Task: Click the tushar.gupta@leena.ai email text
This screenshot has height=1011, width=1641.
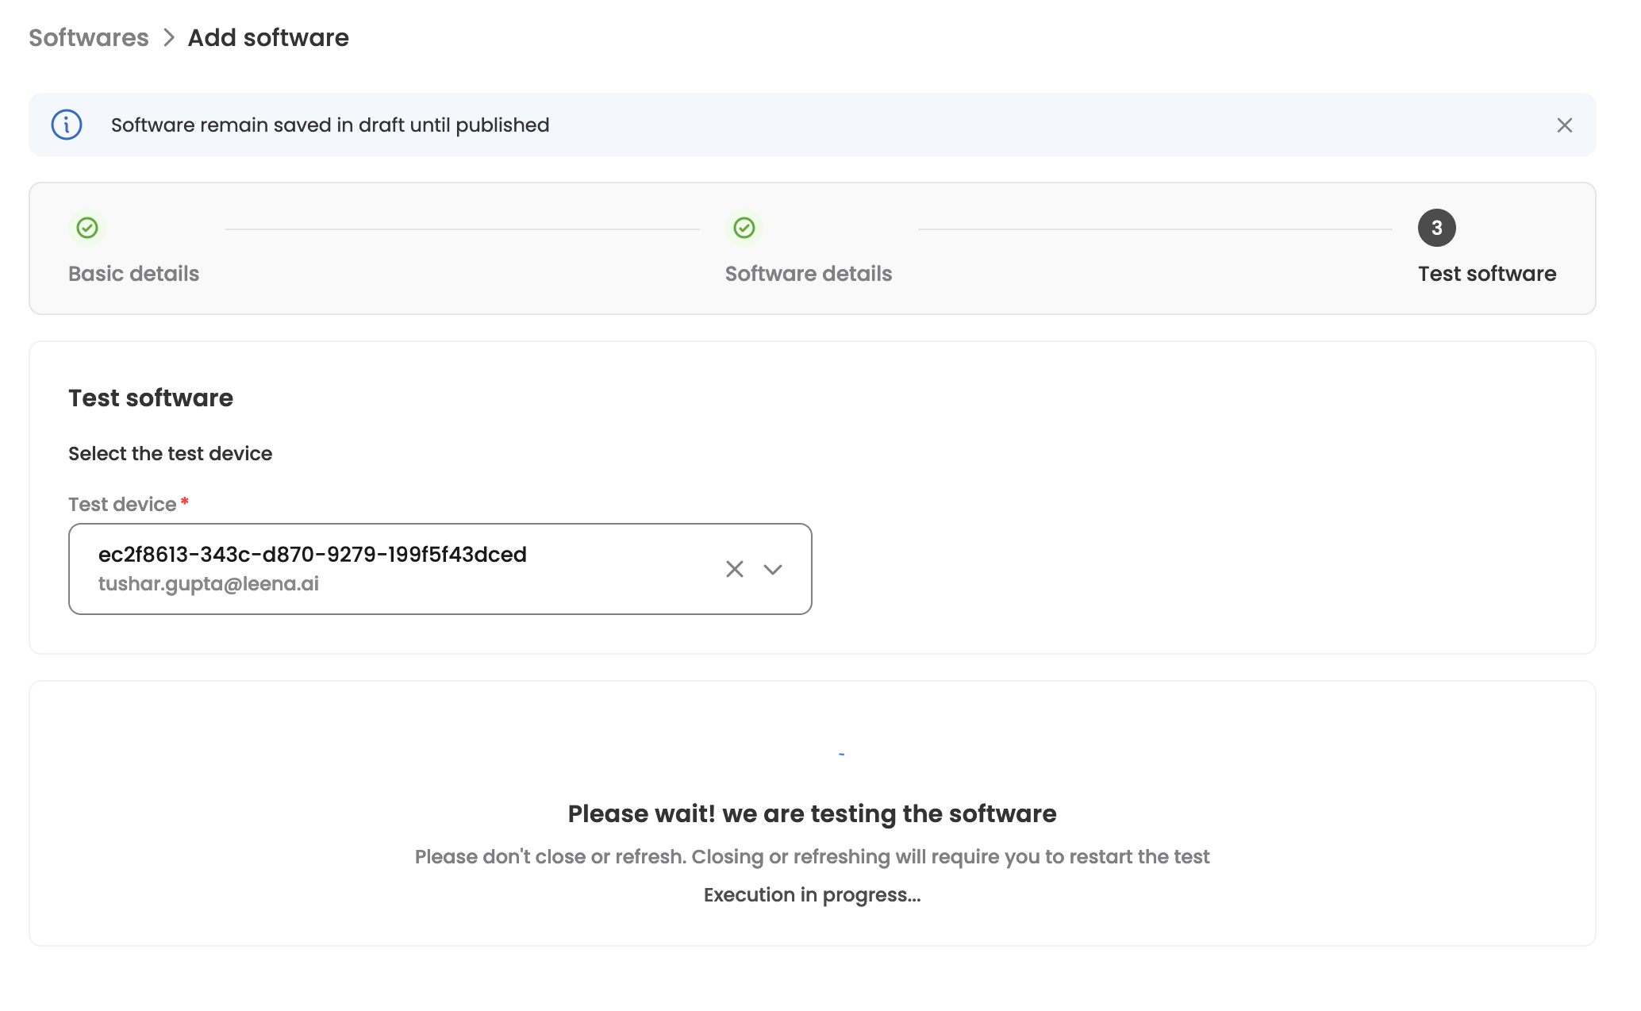Action: point(208,584)
